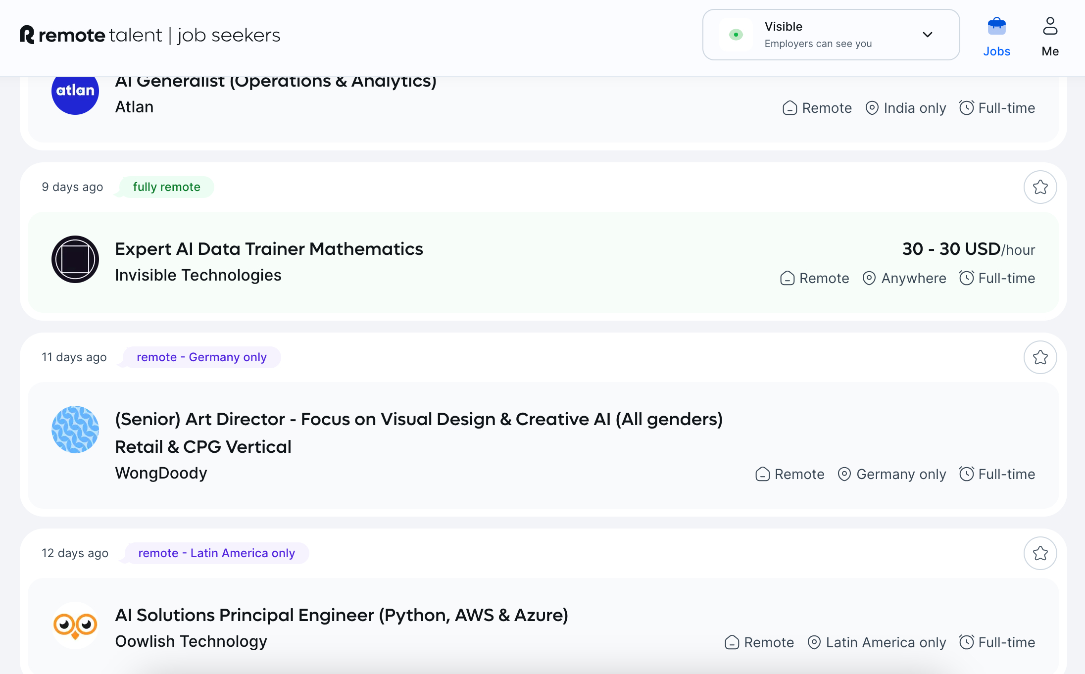The image size is (1085, 674).
Task: Click the Oowlish owl logo
Action: [x=75, y=626]
